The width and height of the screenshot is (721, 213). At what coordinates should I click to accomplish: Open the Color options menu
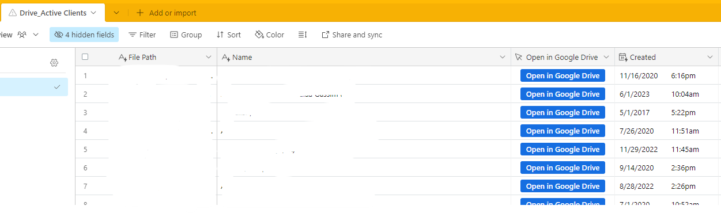click(x=269, y=35)
